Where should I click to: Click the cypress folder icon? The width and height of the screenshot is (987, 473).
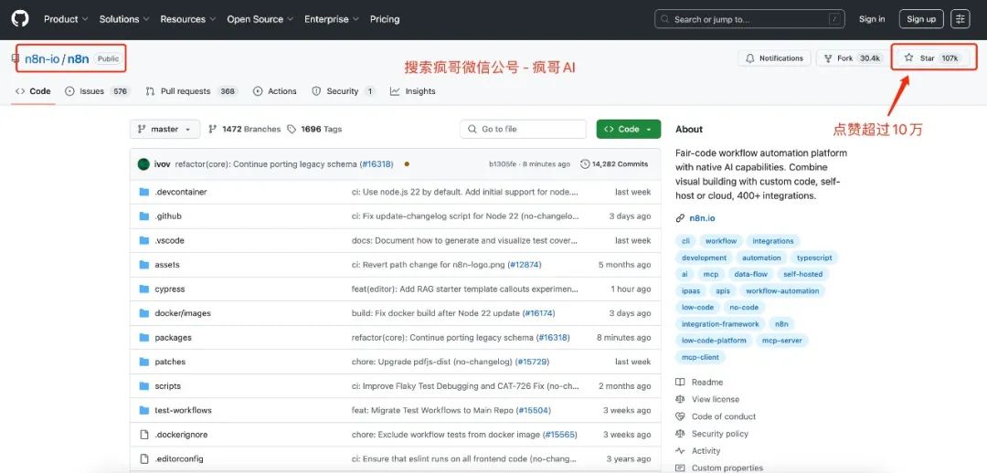pos(143,289)
